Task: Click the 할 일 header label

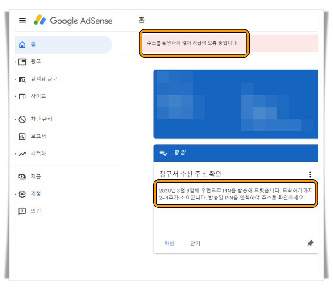Action: [x=179, y=153]
